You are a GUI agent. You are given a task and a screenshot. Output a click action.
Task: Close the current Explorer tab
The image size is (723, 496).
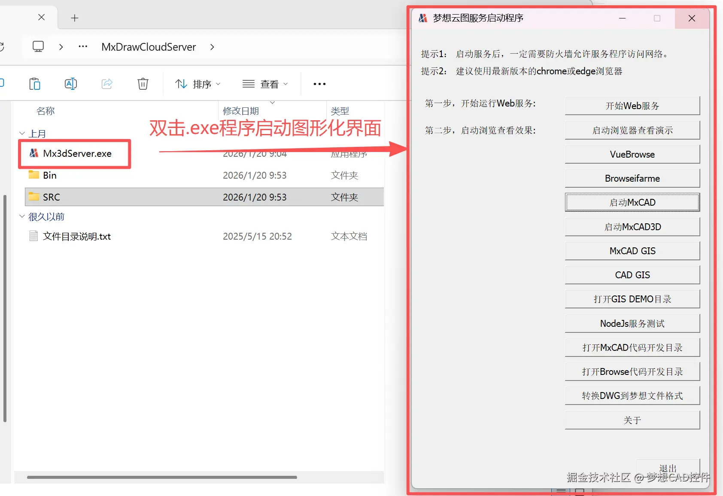[41, 17]
